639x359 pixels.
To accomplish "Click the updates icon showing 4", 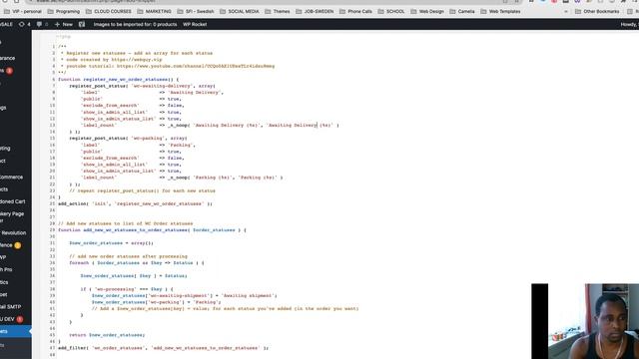I will [24, 24].
